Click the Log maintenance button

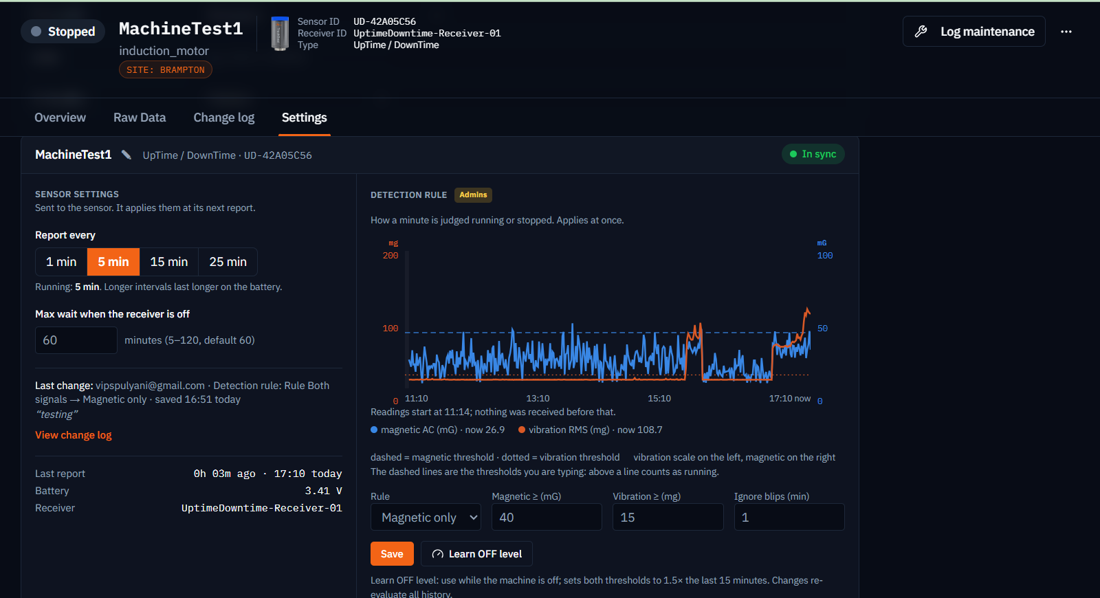tap(974, 32)
